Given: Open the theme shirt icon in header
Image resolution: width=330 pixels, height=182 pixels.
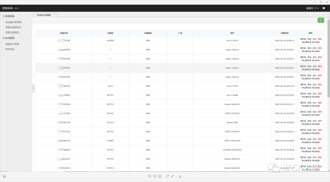Looking at the screenshot, I should (x=324, y=8).
